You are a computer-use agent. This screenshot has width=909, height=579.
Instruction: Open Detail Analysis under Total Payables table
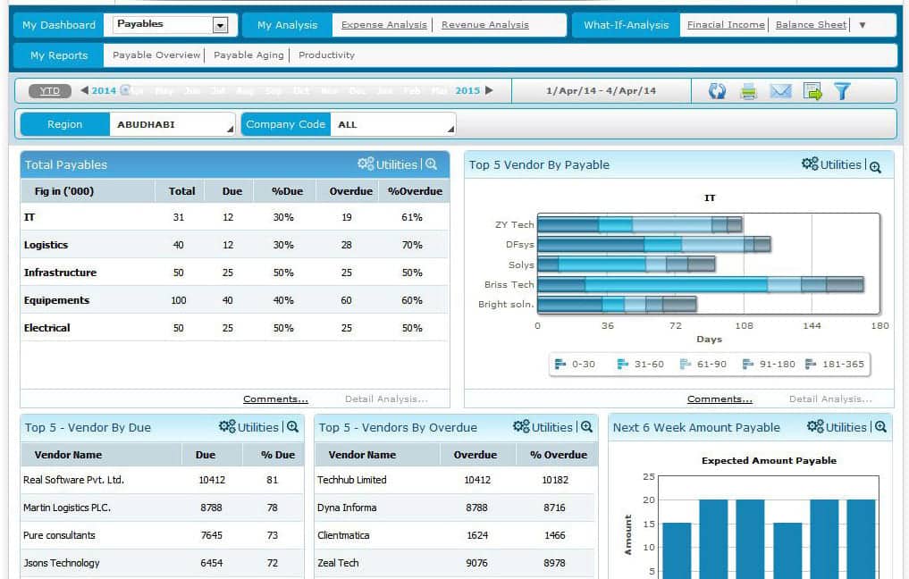(386, 399)
